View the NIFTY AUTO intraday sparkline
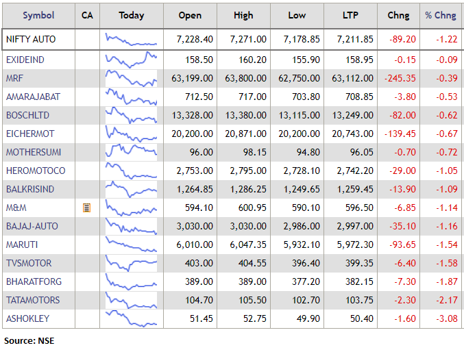464x352 pixels. click(x=132, y=40)
